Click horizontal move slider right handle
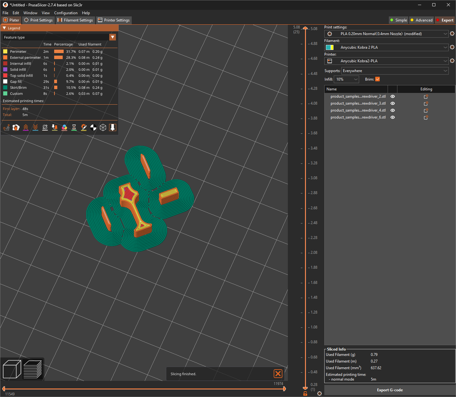This screenshot has width=456, height=397. point(284,388)
